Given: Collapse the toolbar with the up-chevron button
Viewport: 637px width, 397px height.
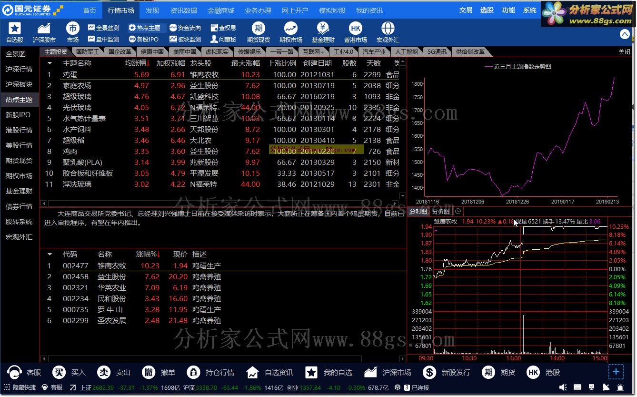Looking at the screenshot, I should [x=625, y=34].
